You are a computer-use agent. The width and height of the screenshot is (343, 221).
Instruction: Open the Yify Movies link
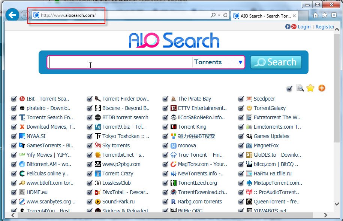tap(49, 155)
